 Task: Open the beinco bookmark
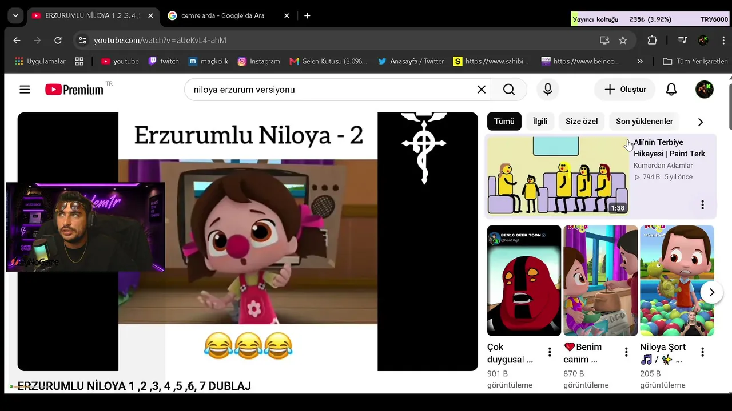point(580,61)
